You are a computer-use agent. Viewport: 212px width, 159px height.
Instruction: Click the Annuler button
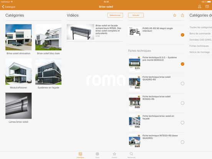point(136,15)
